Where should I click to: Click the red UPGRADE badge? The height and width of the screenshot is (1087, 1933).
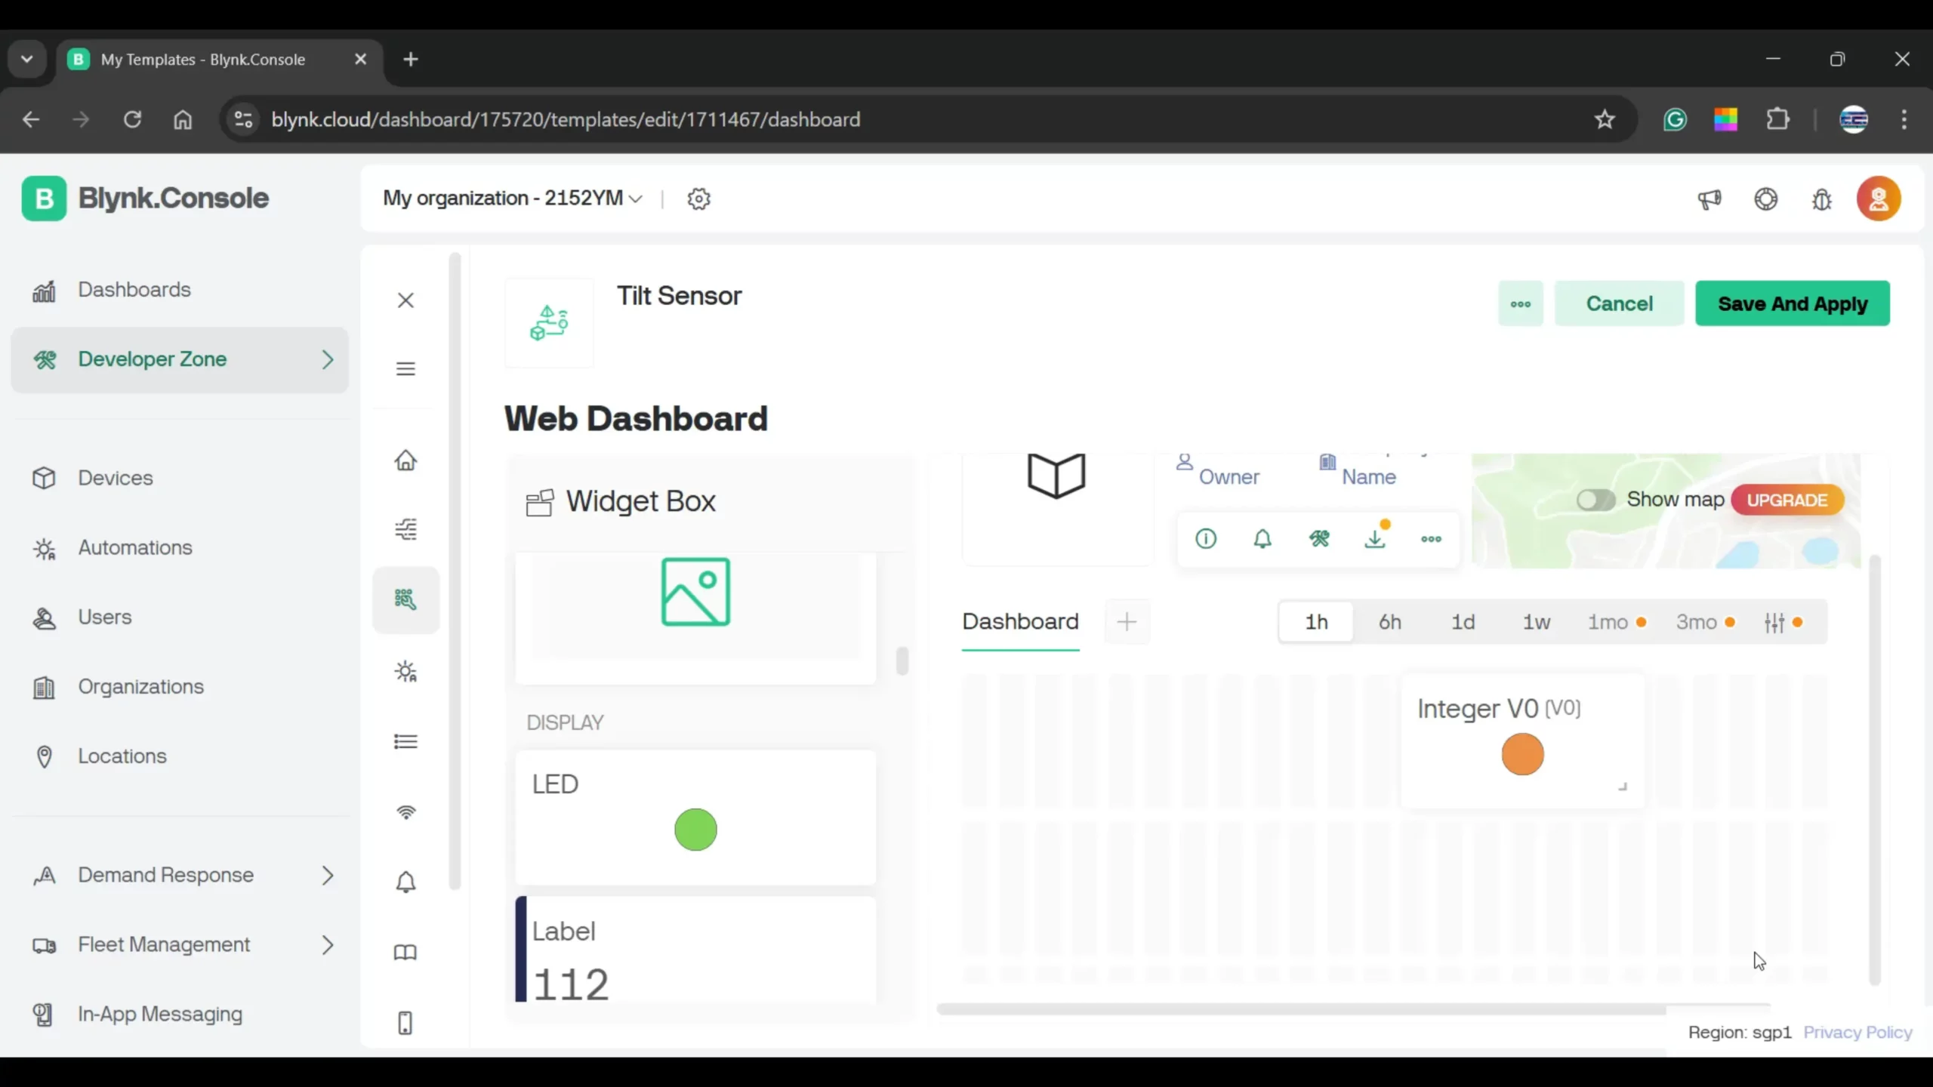pos(1787,500)
